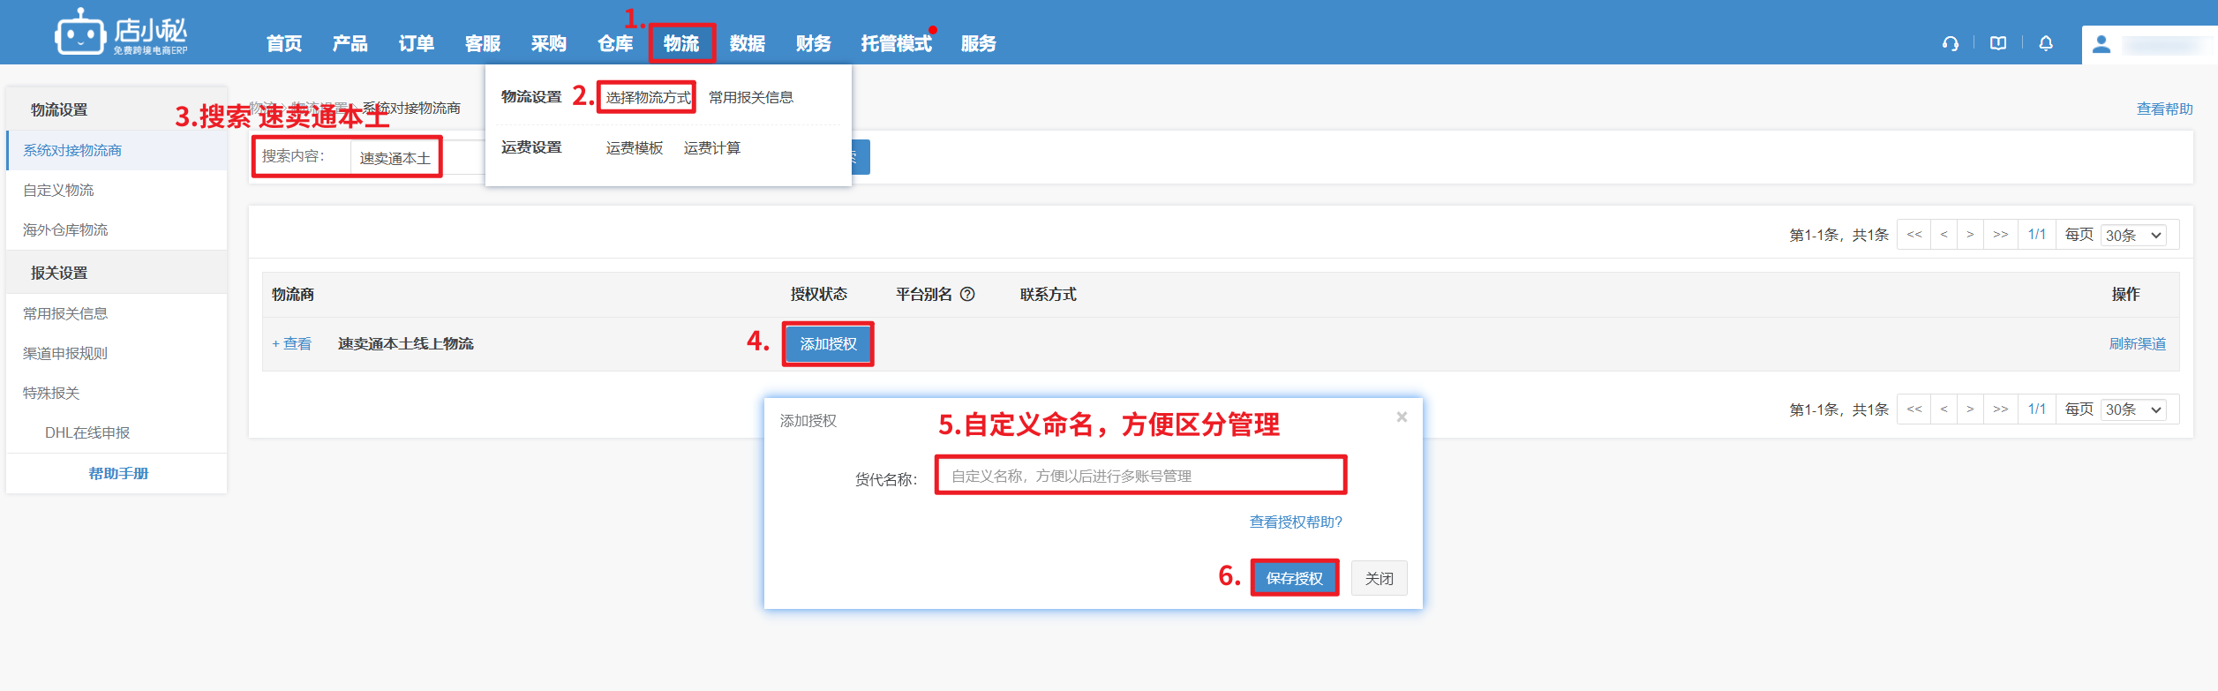The width and height of the screenshot is (2218, 691).
Task: Click the 平台别名 question mark help icon
Action: [967, 295]
